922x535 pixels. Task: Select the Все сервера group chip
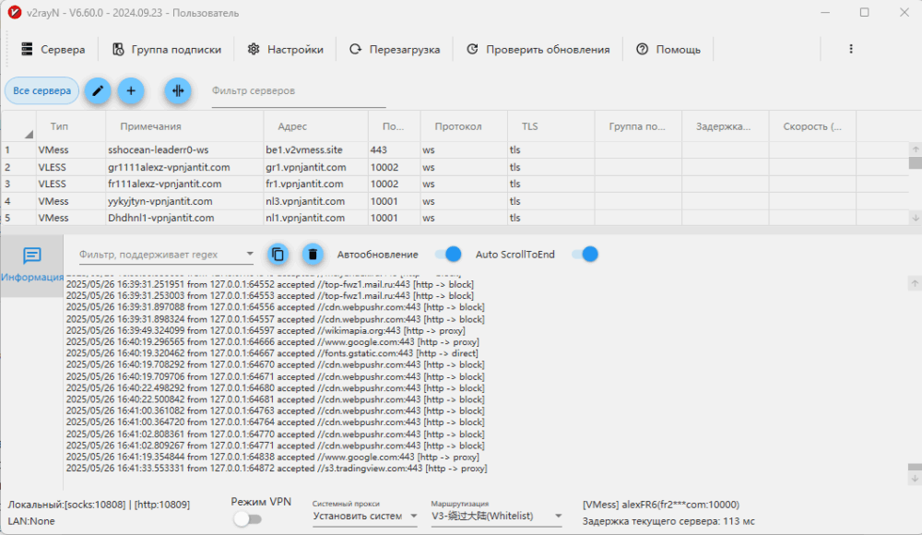point(42,90)
